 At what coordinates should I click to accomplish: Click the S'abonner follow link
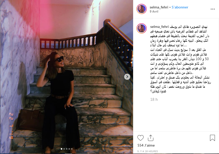coord(180,7)
